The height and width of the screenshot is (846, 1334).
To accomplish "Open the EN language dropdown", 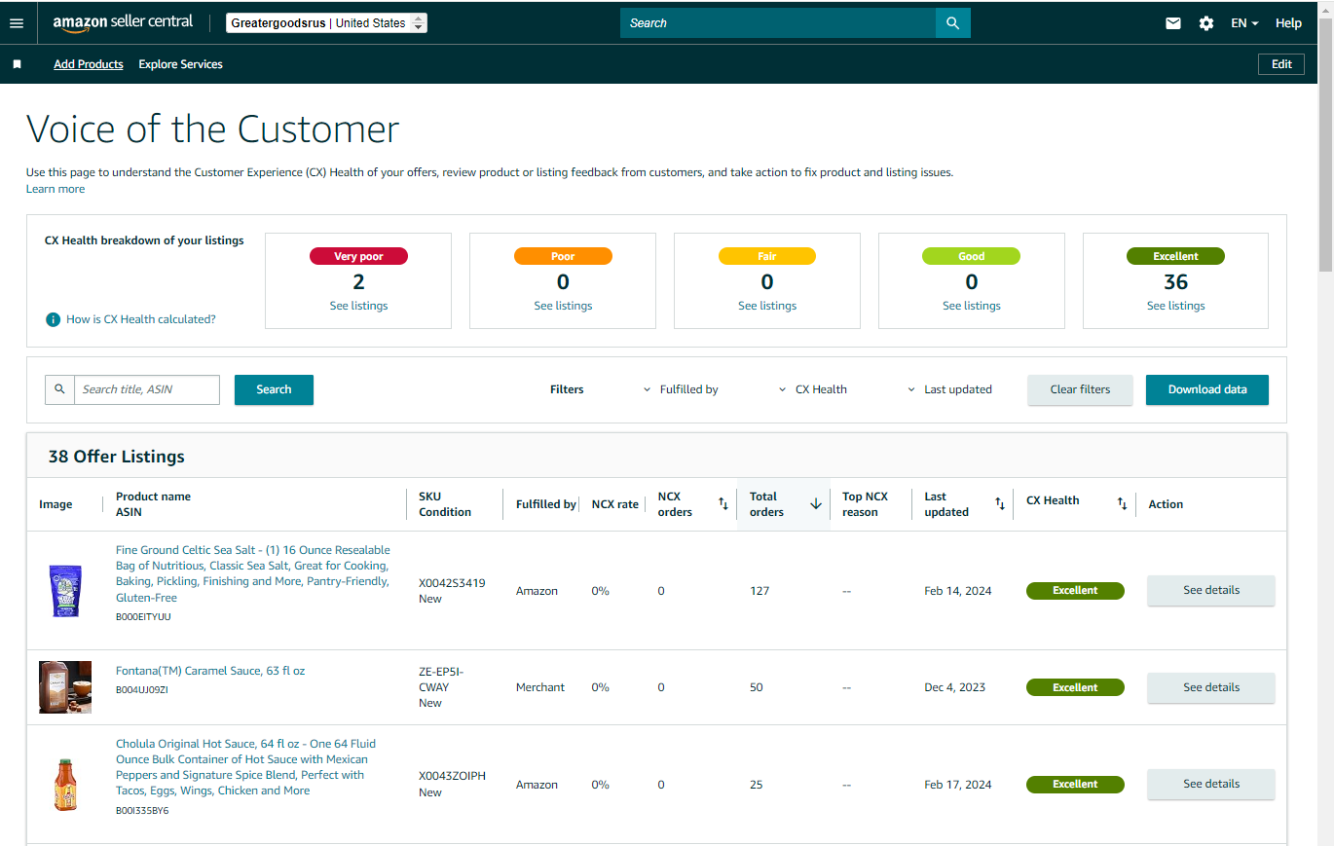I will coord(1244,23).
